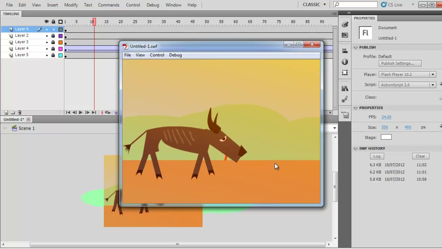Open Control menu in SWF window
This screenshot has height=249, width=442.
(x=157, y=55)
